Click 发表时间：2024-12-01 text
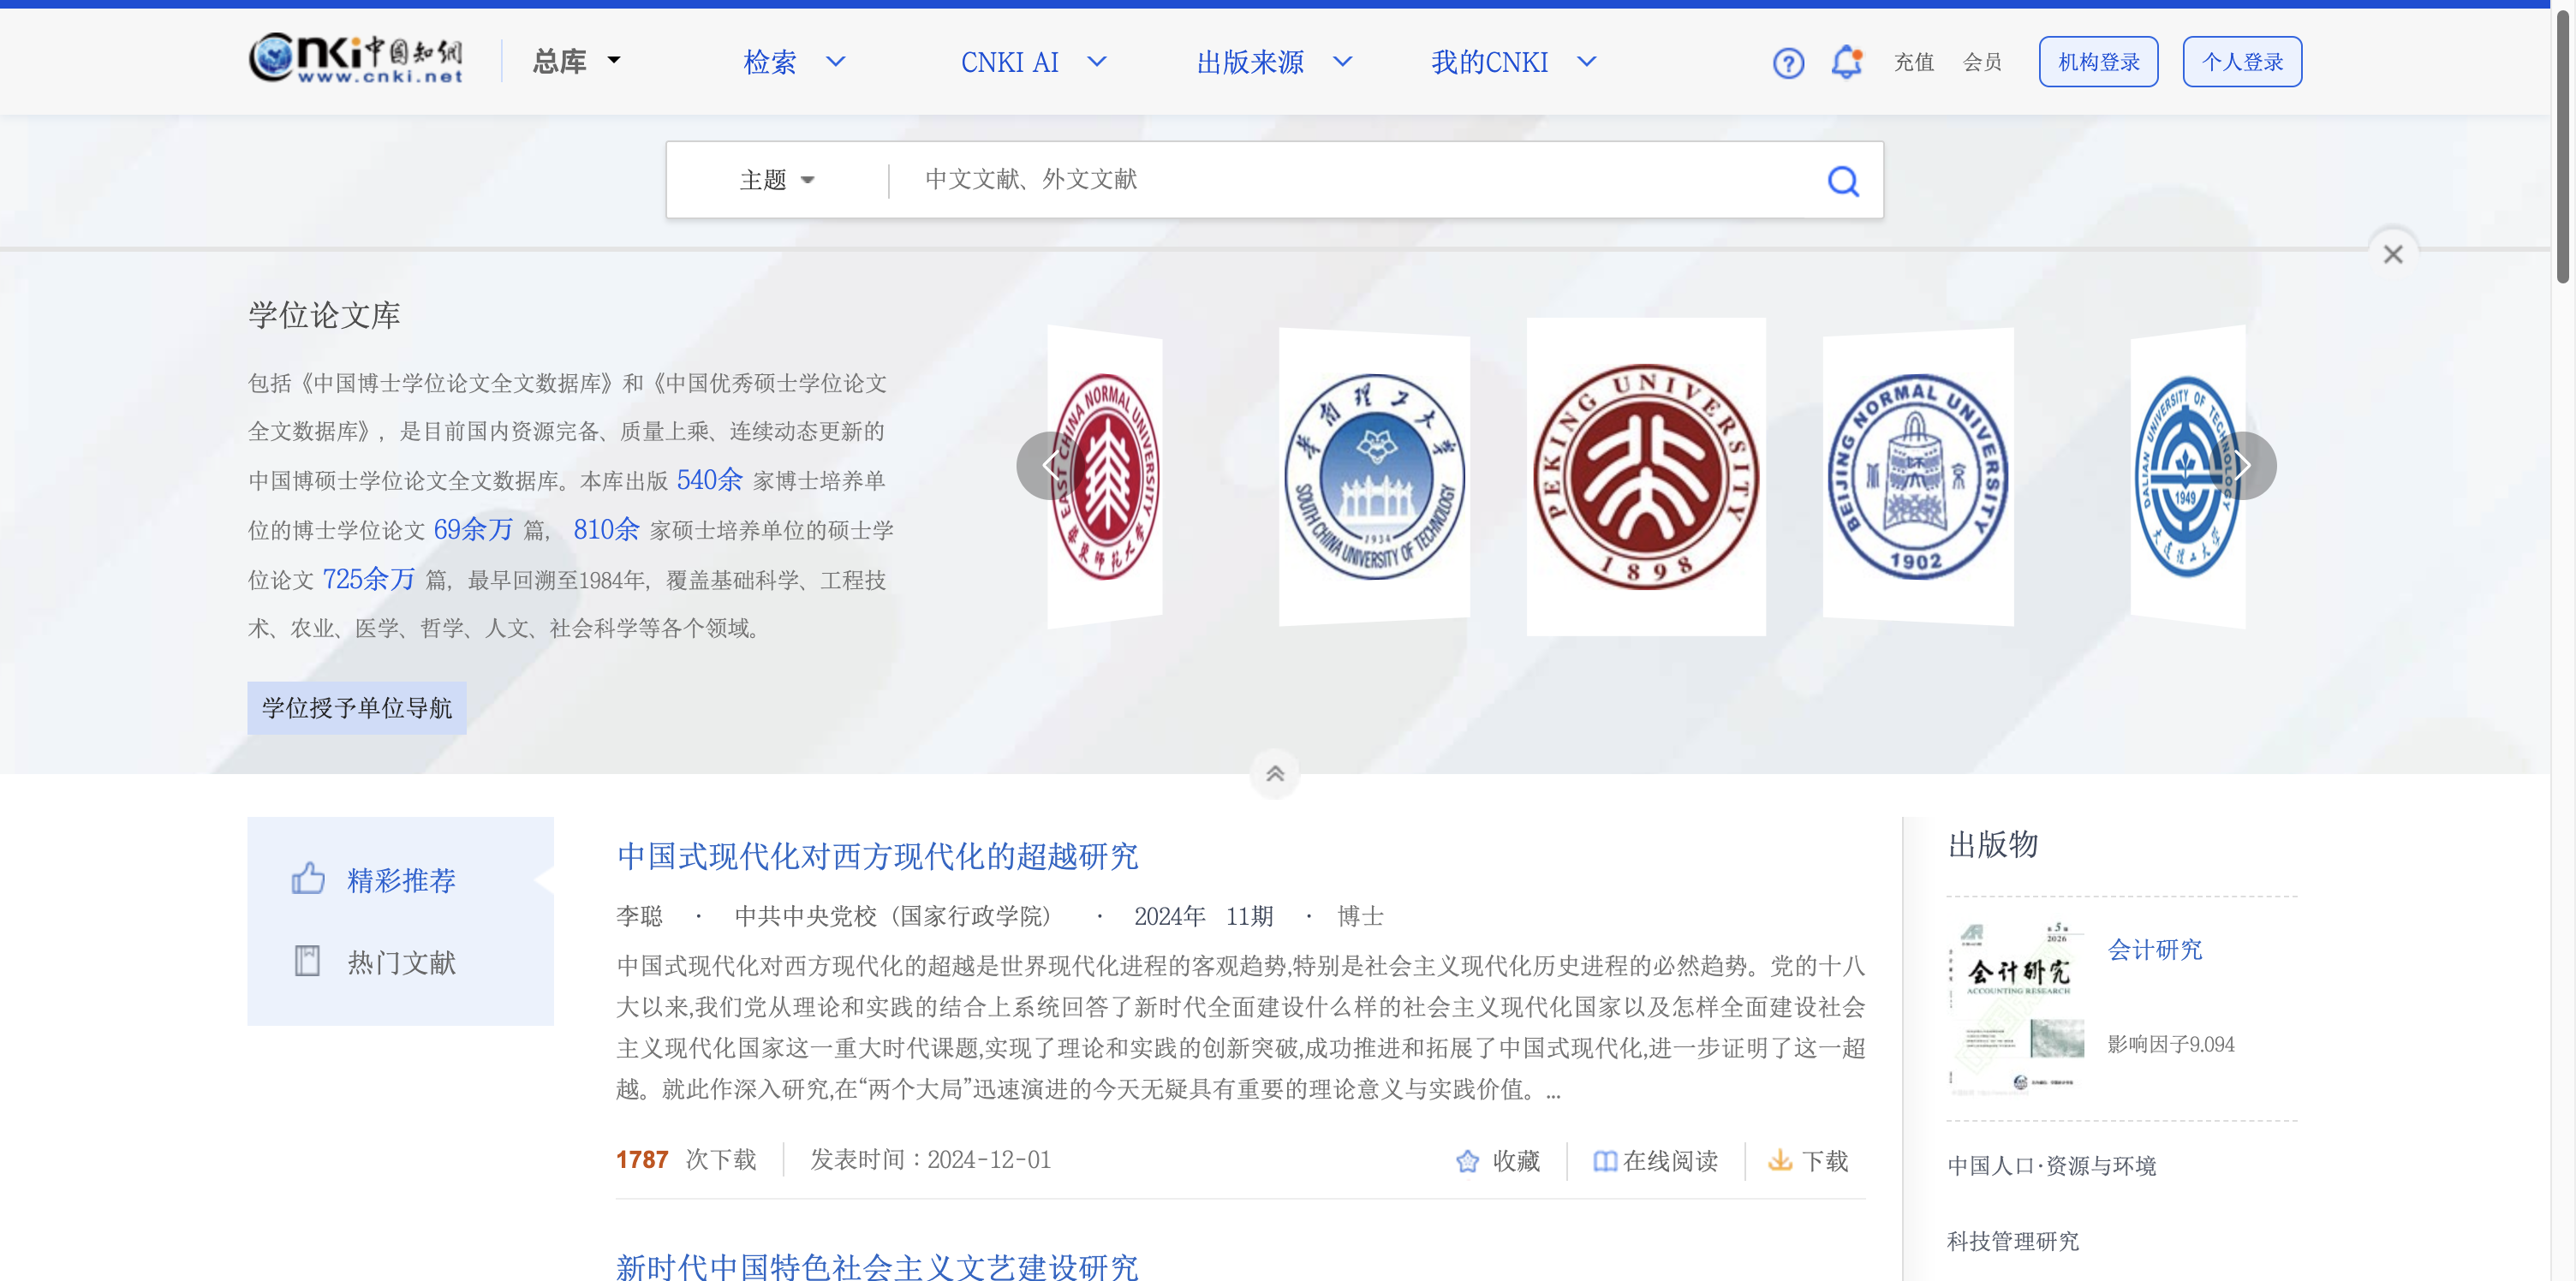This screenshot has width=2576, height=1281. pos(930,1160)
